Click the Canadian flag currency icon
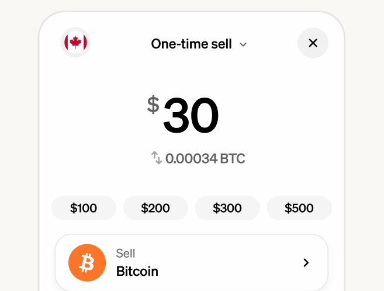384x291 pixels. 75,43
